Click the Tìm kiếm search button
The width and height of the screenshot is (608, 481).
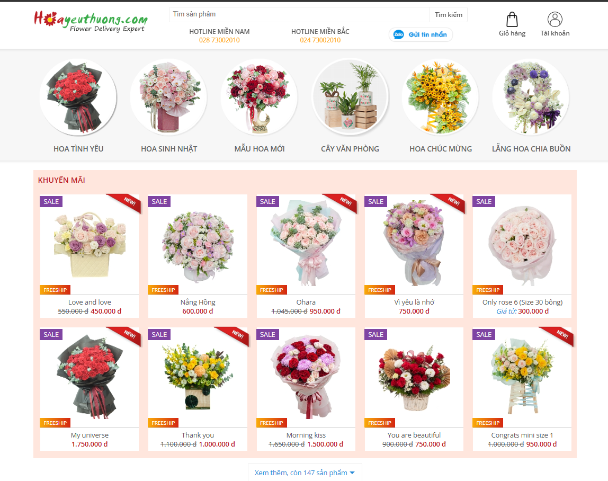coord(449,15)
